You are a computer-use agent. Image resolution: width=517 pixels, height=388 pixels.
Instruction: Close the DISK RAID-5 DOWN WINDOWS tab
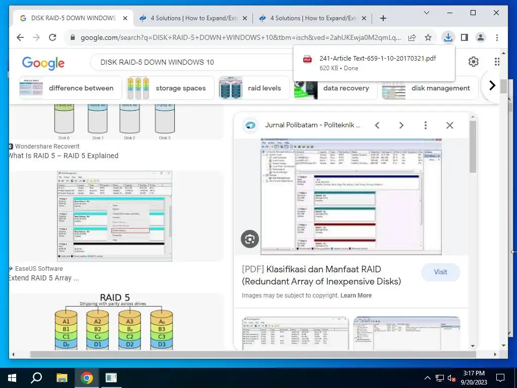point(125,18)
